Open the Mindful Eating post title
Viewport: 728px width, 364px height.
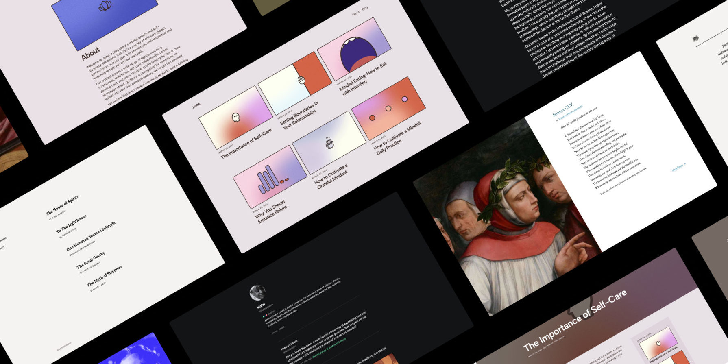(x=363, y=78)
